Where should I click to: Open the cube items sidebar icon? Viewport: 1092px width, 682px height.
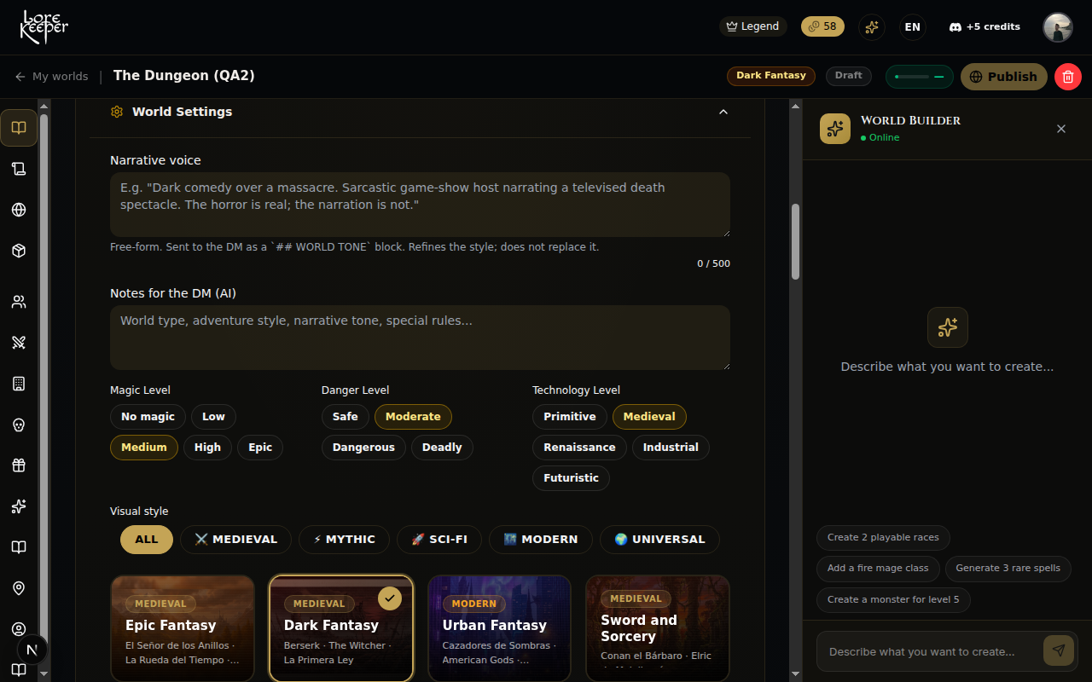point(19,251)
